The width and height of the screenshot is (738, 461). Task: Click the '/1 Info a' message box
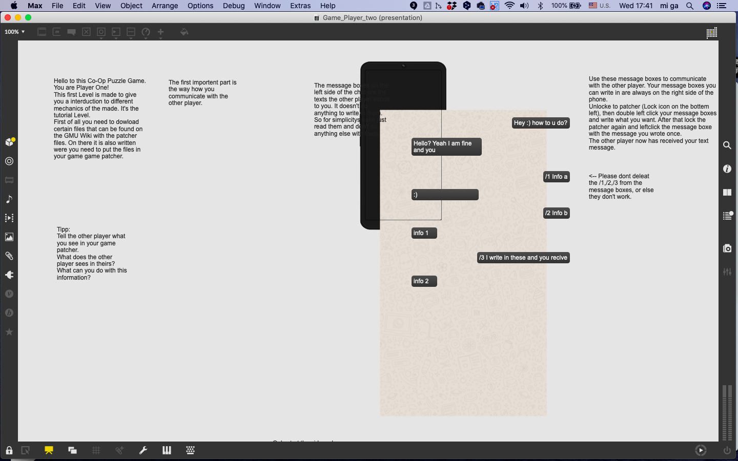[x=557, y=177]
